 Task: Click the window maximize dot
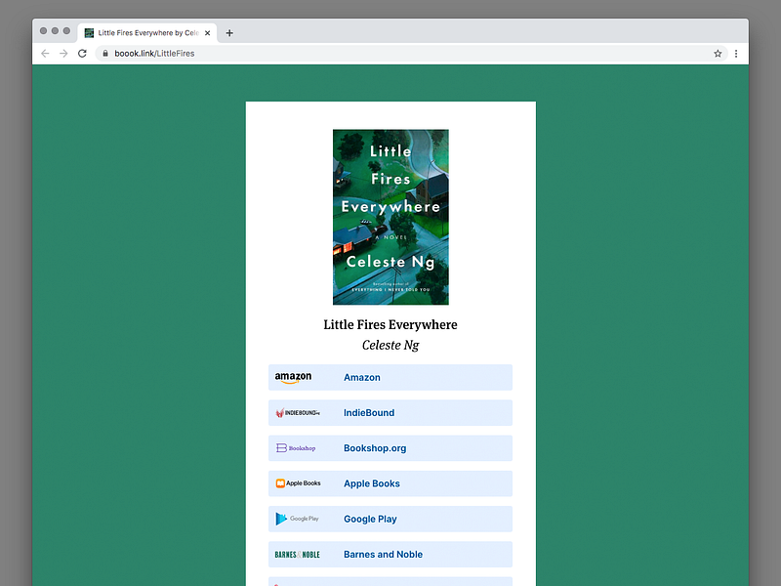pos(66,31)
